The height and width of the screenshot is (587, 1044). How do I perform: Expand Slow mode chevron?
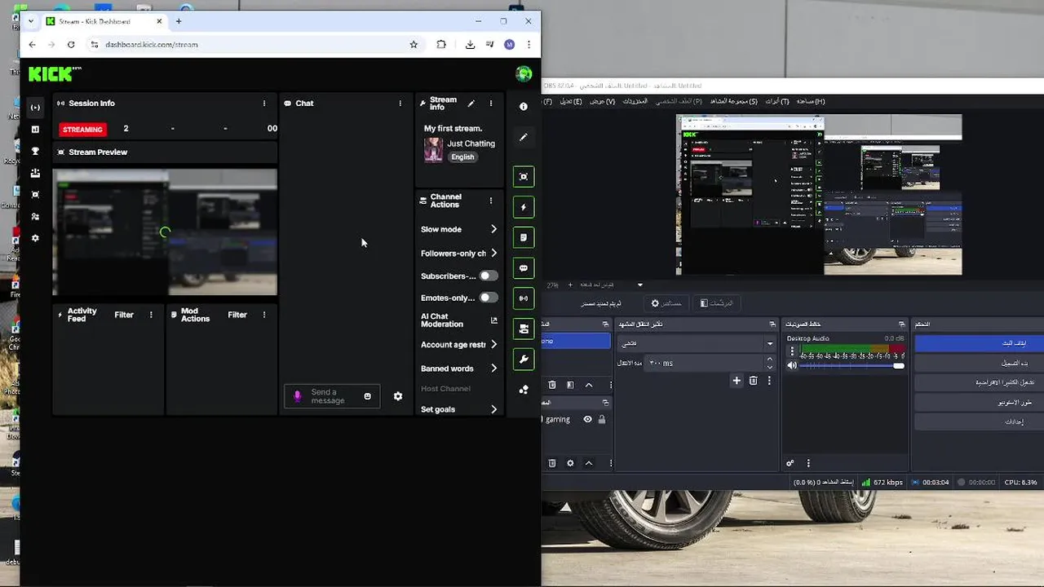[x=493, y=229]
